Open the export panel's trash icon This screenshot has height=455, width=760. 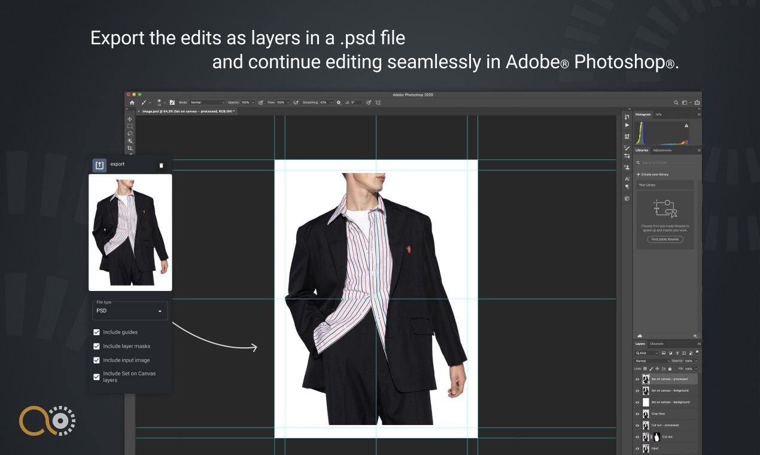[x=162, y=165]
